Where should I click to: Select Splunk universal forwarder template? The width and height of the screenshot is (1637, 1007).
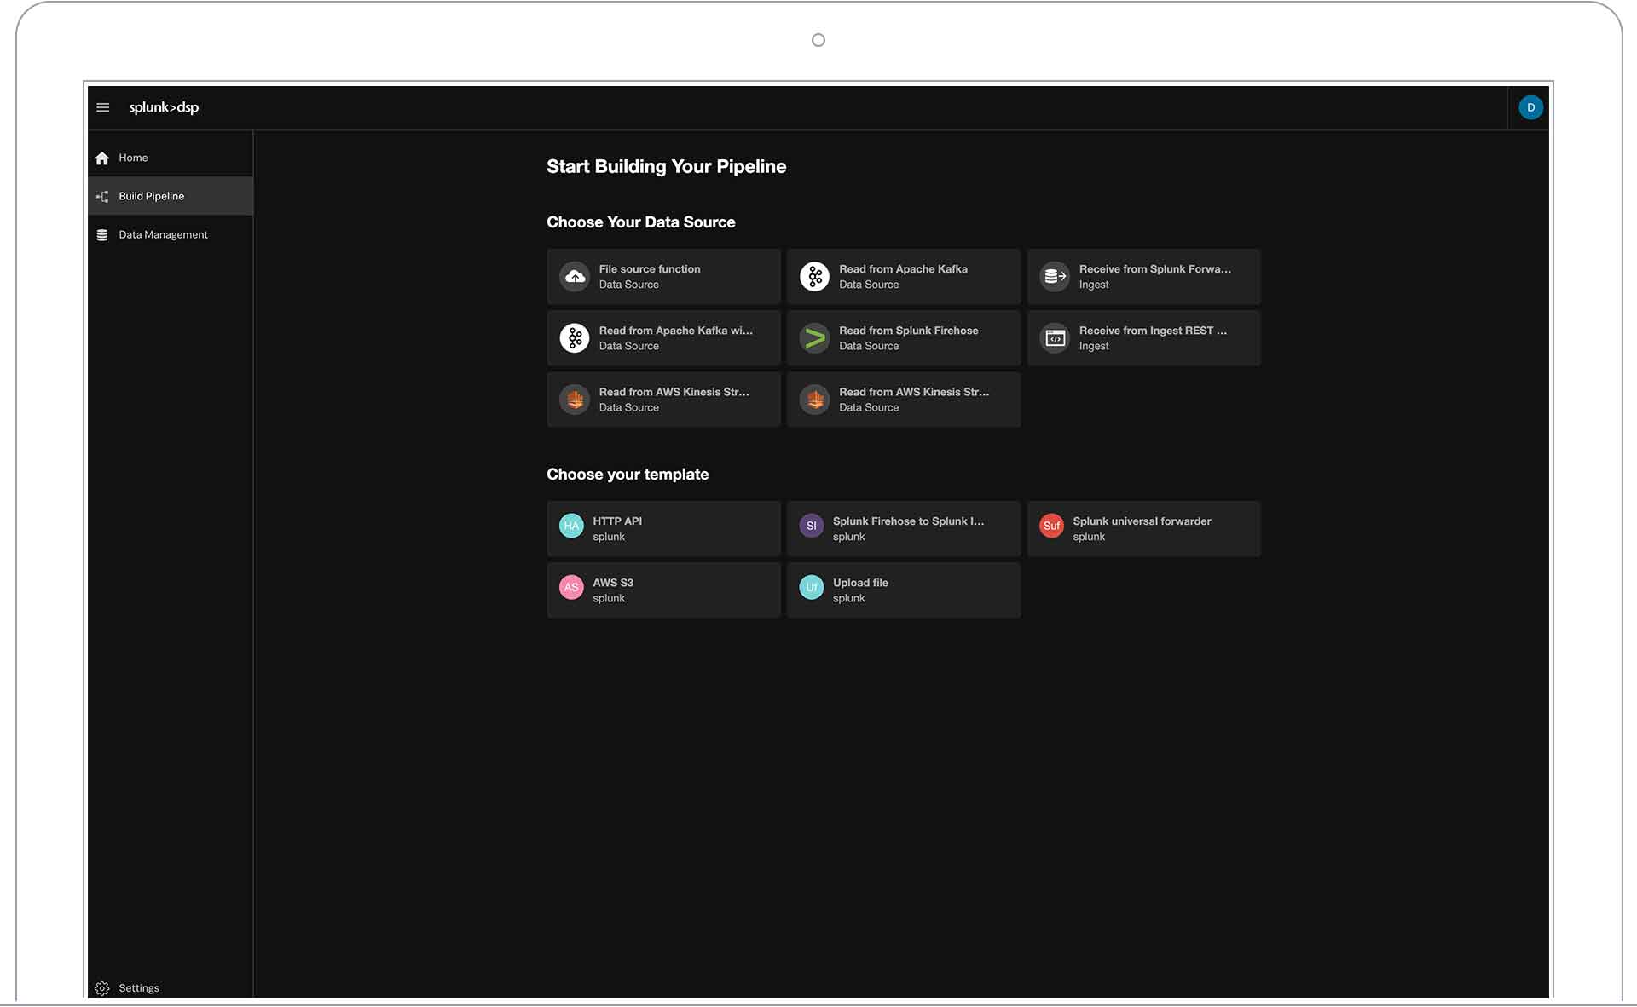[x=1143, y=529]
